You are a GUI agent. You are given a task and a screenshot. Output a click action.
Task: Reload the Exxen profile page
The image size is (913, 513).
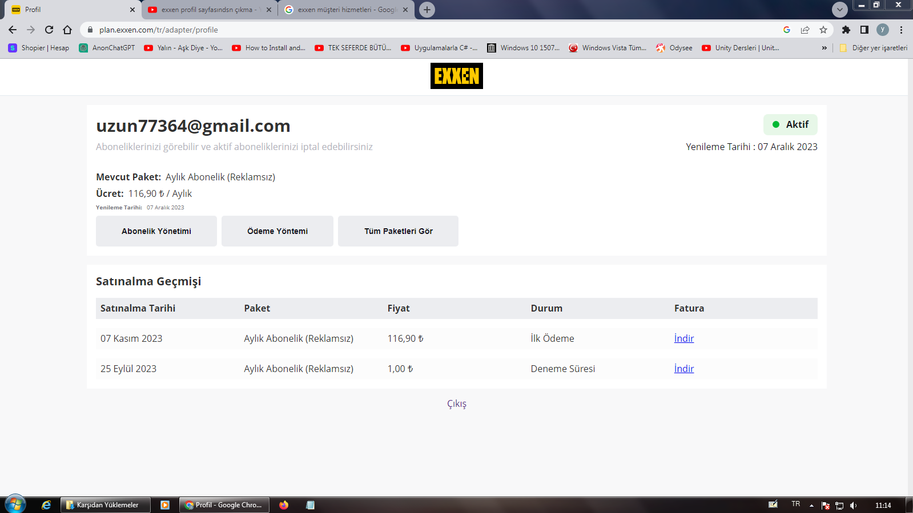coord(49,30)
